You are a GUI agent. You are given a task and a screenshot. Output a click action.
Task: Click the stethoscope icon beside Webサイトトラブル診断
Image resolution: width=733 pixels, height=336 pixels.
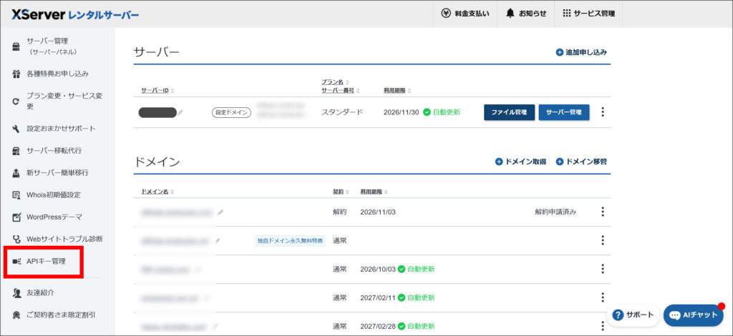click(16, 239)
